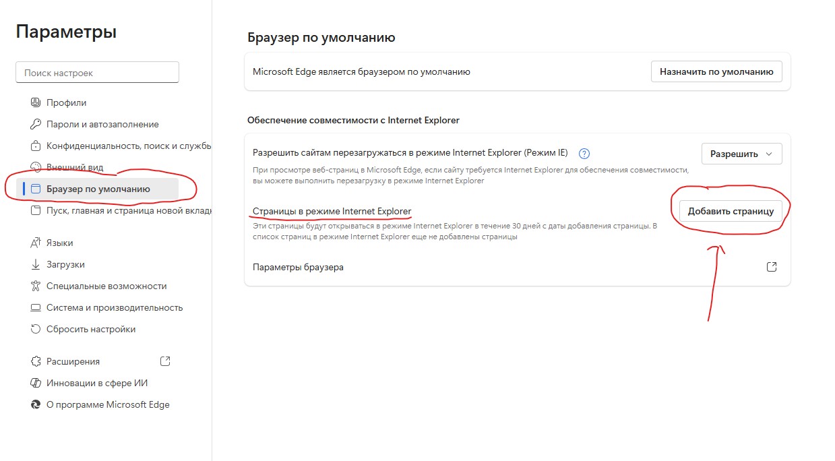The height and width of the screenshot is (461, 835).
Task: Open Система и производительность settings section
Action: point(115,307)
